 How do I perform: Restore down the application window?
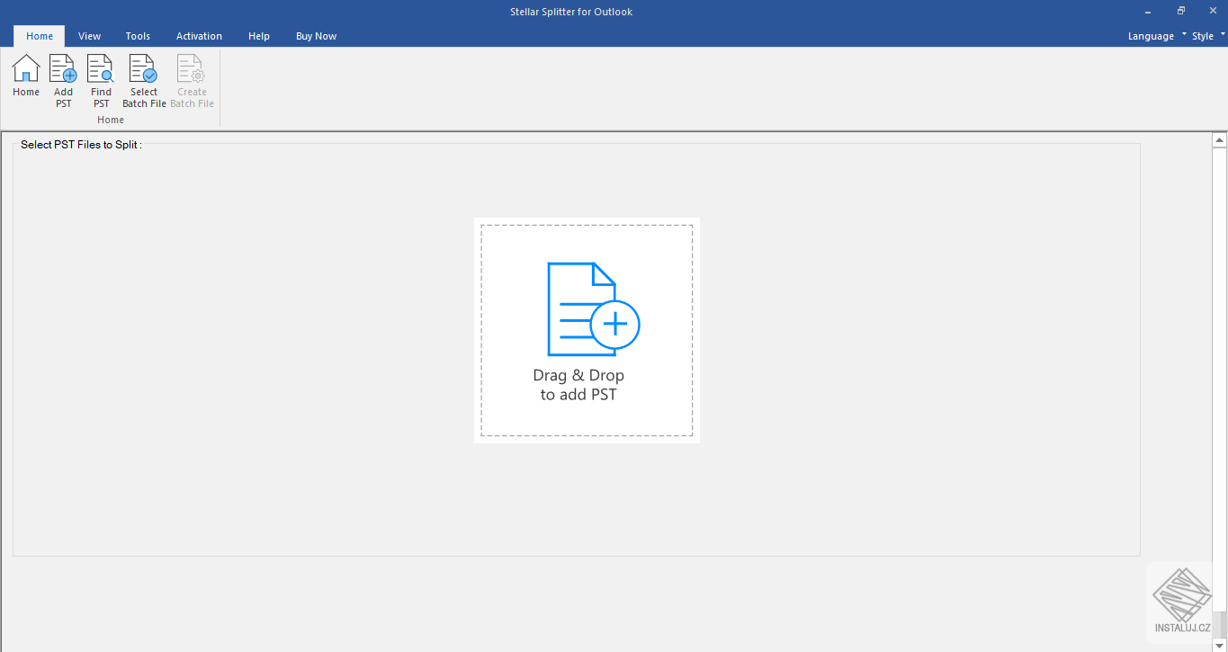point(1180,11)
